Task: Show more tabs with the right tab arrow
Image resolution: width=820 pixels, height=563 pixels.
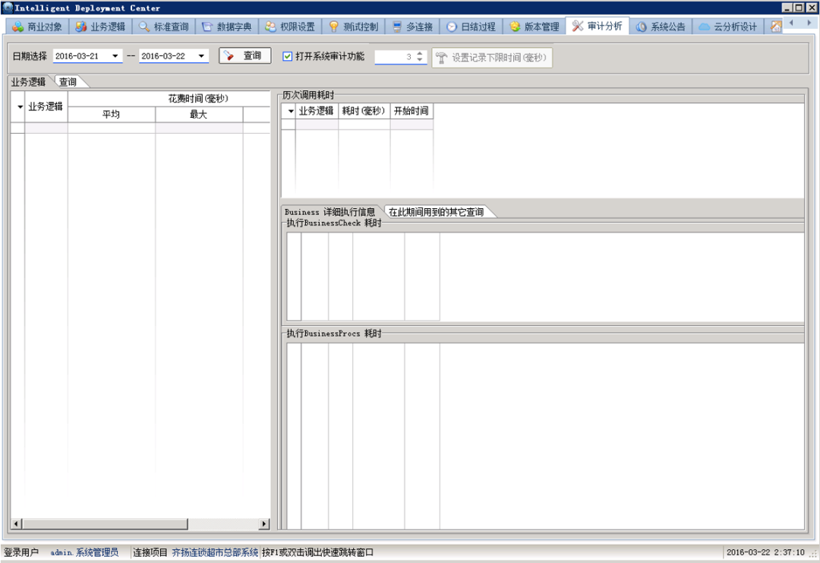Action: (809, 23)
